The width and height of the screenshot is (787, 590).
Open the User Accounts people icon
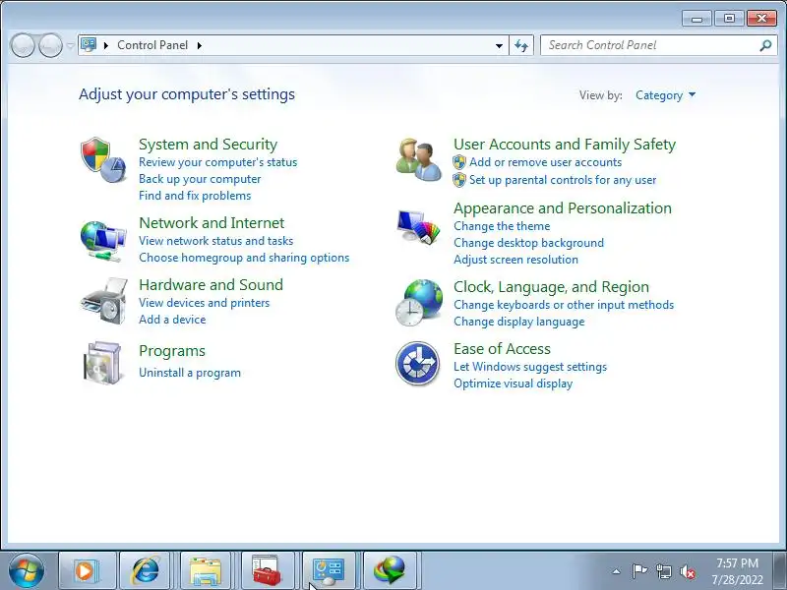point(419,159)
